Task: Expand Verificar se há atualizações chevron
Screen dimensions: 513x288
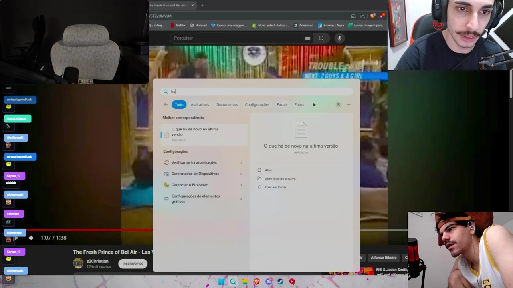Action: (x=241, y=162)
